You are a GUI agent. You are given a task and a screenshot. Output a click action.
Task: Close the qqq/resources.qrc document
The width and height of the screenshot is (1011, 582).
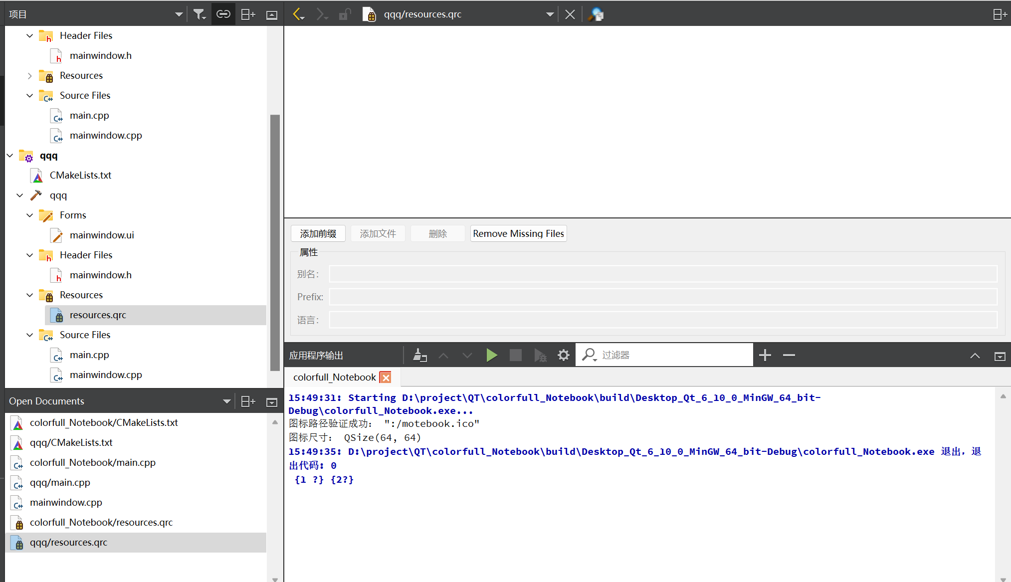tap(570, 14)
